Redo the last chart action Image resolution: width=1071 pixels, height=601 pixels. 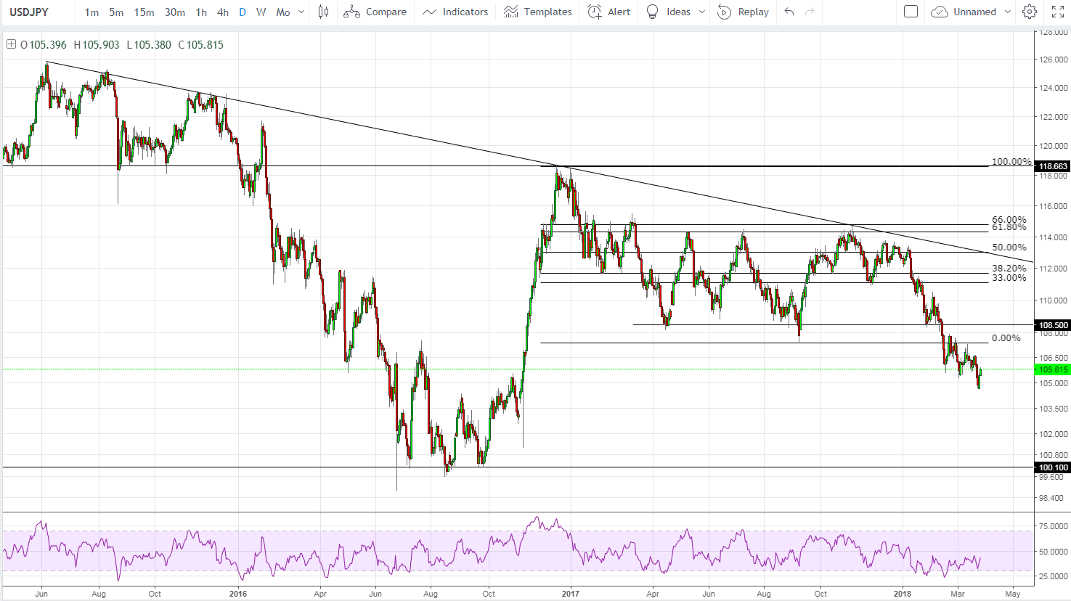[810, 12]
